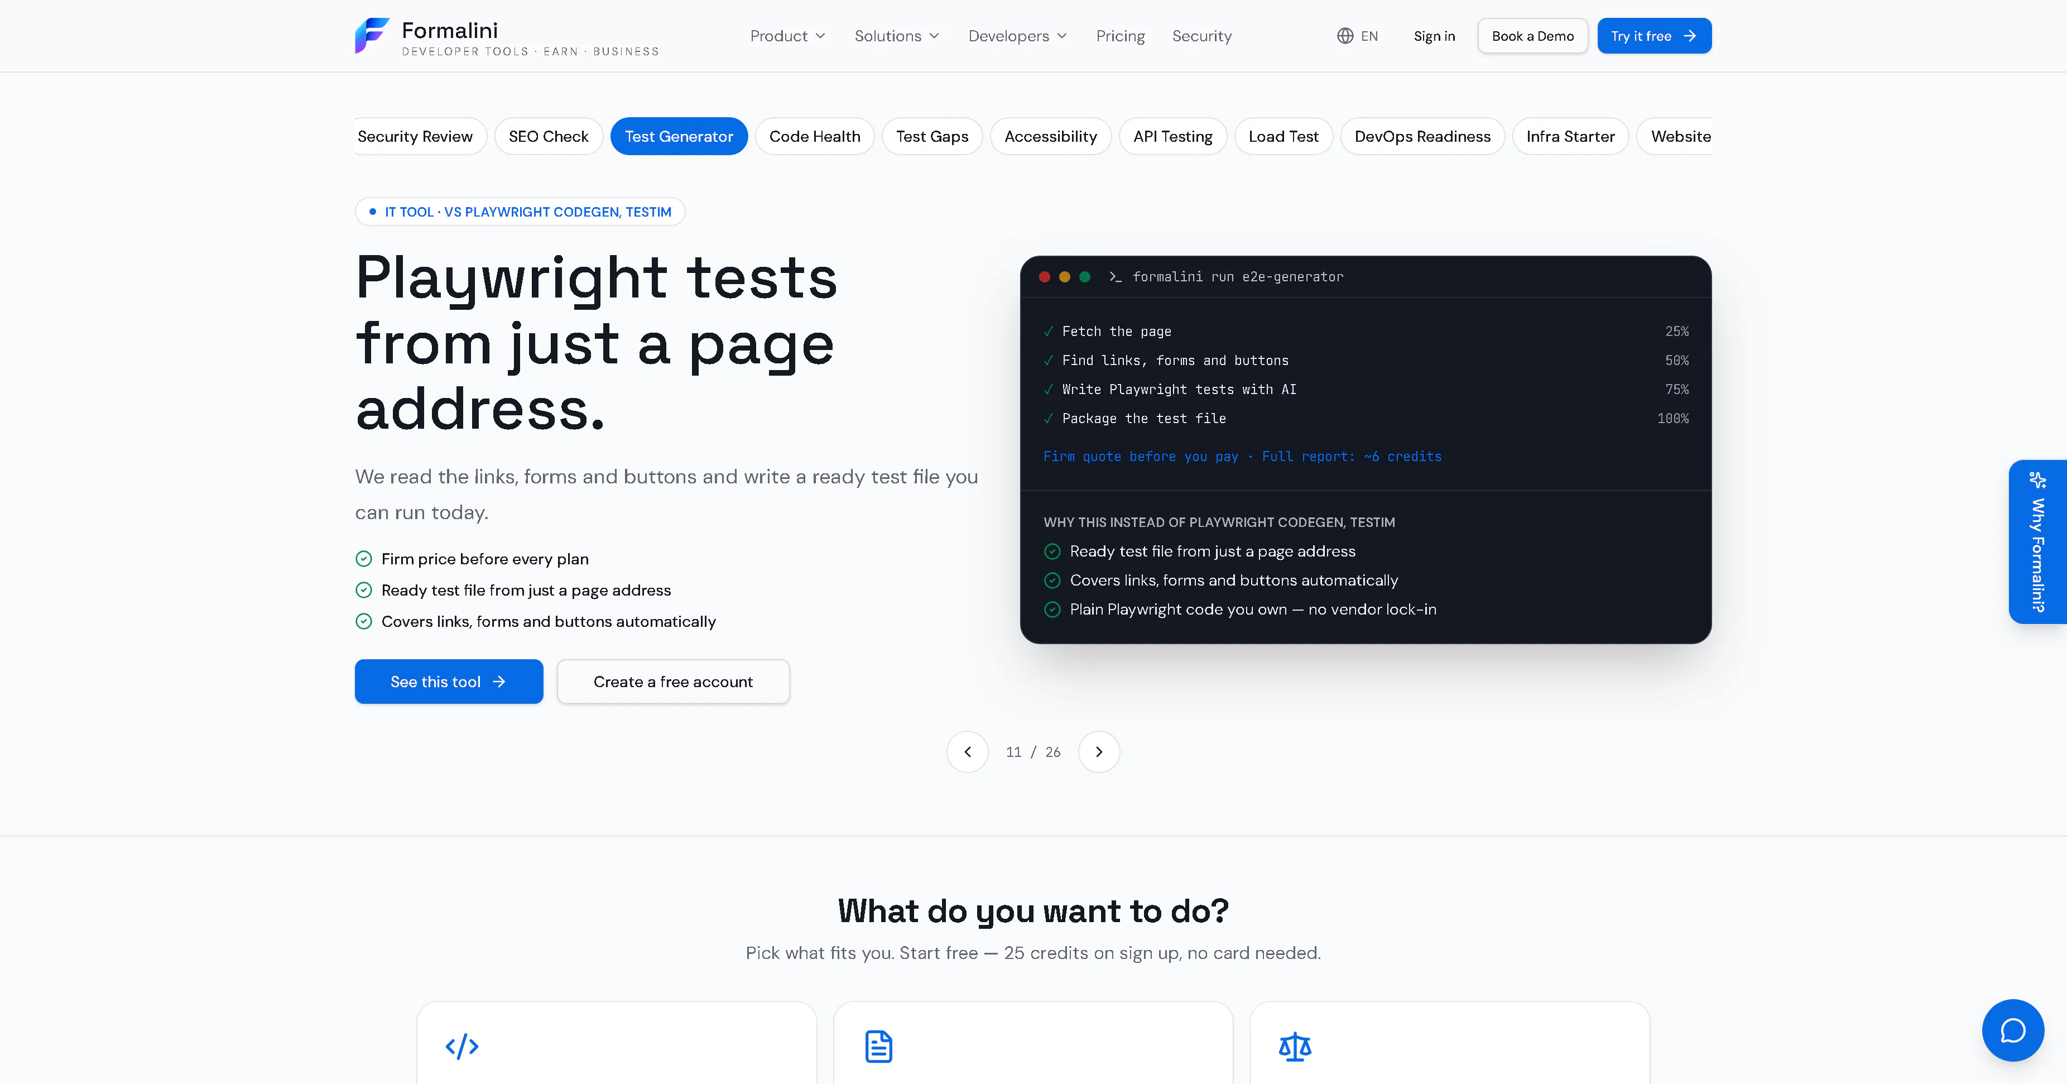
Task: Click Try it free button
Action: (1653, 36)
